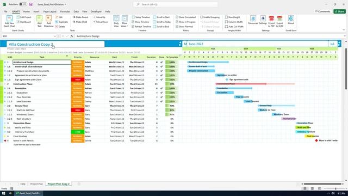348x196 pixels.
Task: Switch to the Developer tab
Action: click(x=96, y=11)
